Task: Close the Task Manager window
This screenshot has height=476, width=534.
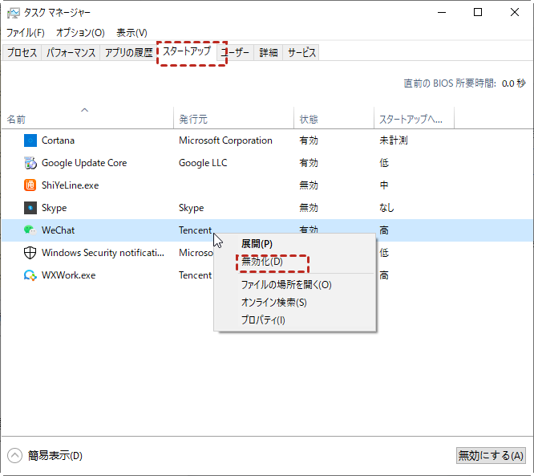Action: [x=515, y=13]
